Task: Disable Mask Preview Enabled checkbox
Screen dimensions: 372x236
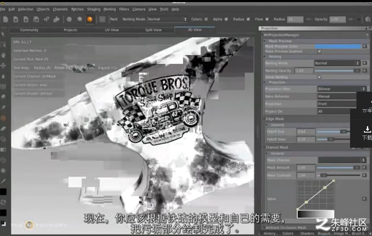Action: 319,51
